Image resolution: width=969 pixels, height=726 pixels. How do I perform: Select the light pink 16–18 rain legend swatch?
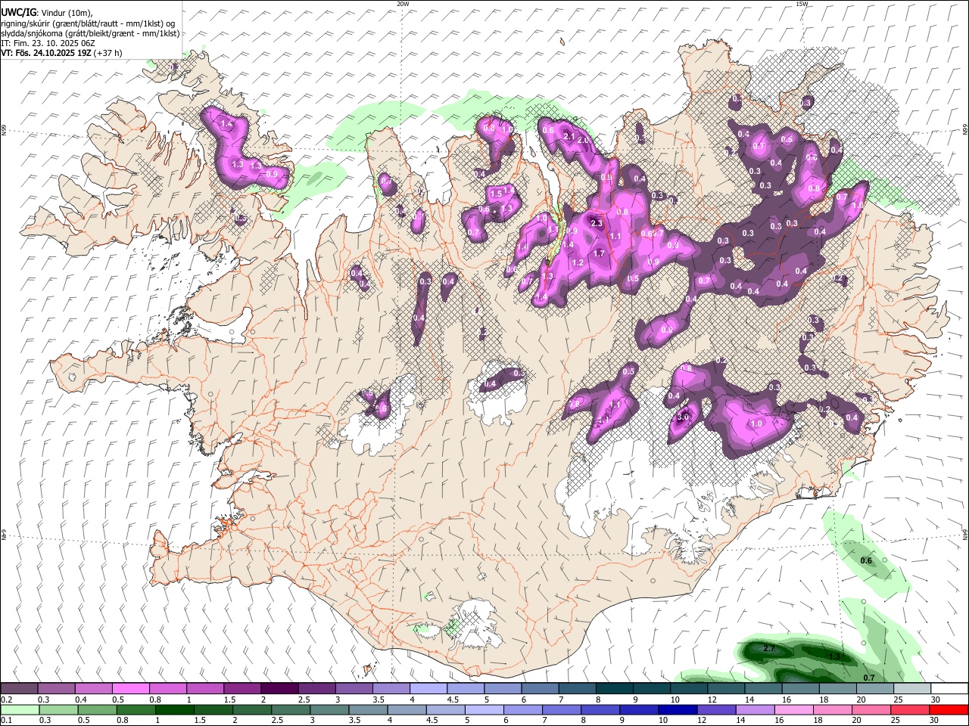pos(793,709)
